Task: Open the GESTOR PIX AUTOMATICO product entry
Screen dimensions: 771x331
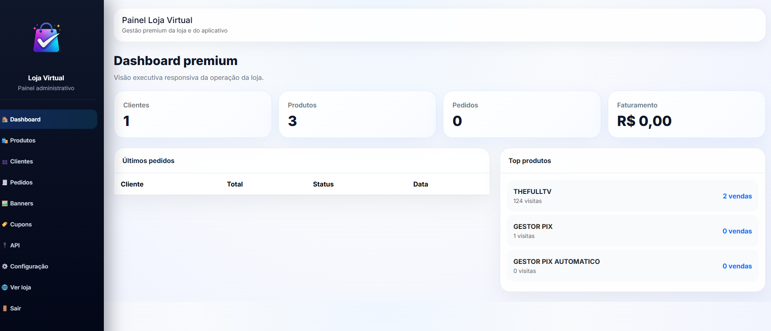Action: 632,266
